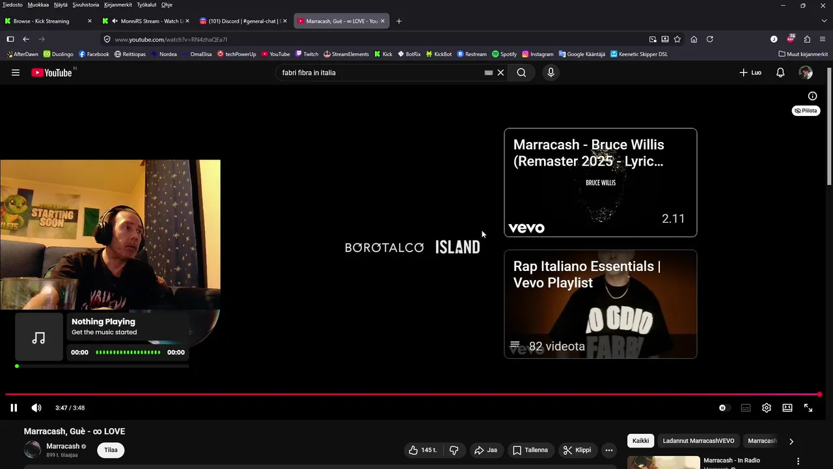Like the video (145 t.)
Viewport: 833px width, 469px height.
(423, 450)
